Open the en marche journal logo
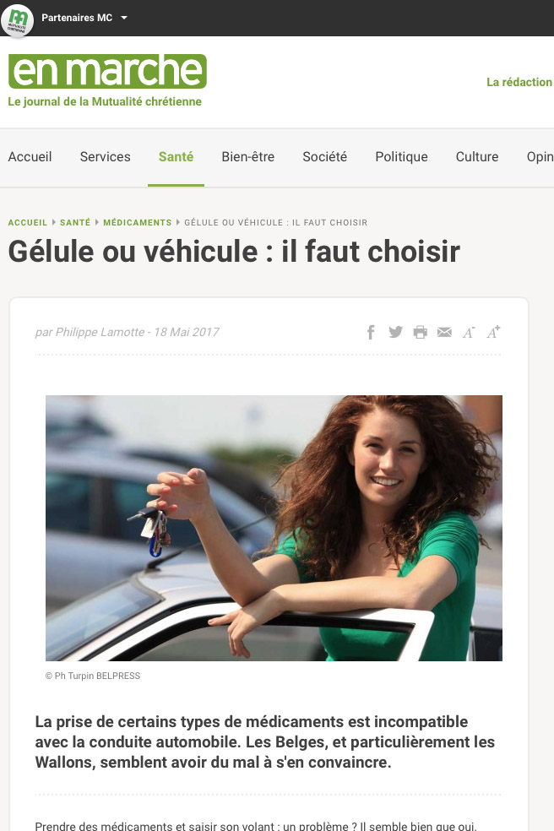Viewport: 554px width, 831px height. pos(107,71)
